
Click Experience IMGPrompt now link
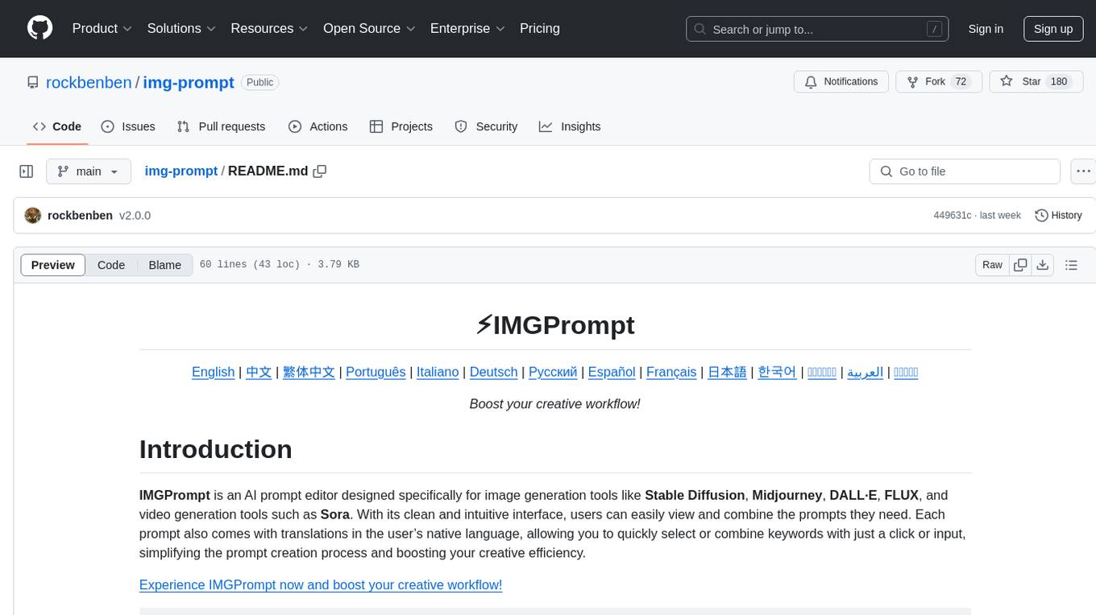321,585
